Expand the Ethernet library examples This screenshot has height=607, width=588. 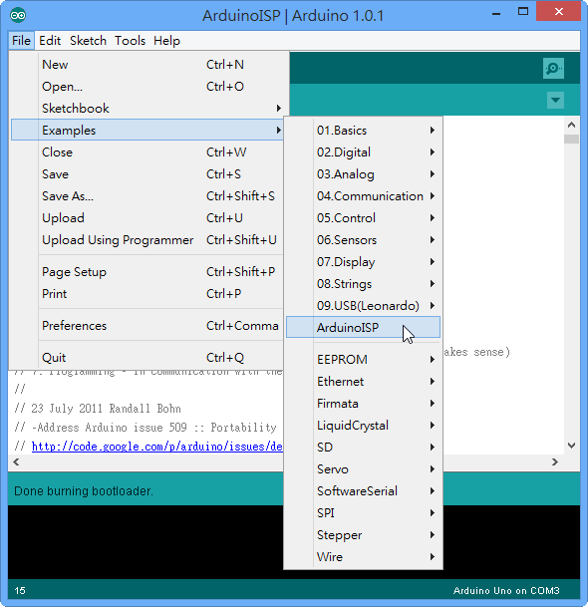[363, 382]
